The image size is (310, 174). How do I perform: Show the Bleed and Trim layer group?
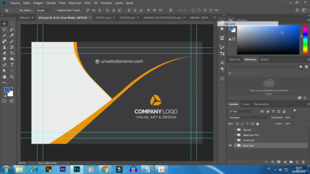pos(230,135)
